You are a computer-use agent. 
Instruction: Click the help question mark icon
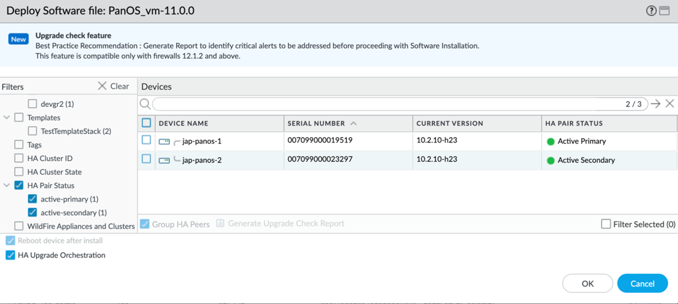click(x=651, y=11)
